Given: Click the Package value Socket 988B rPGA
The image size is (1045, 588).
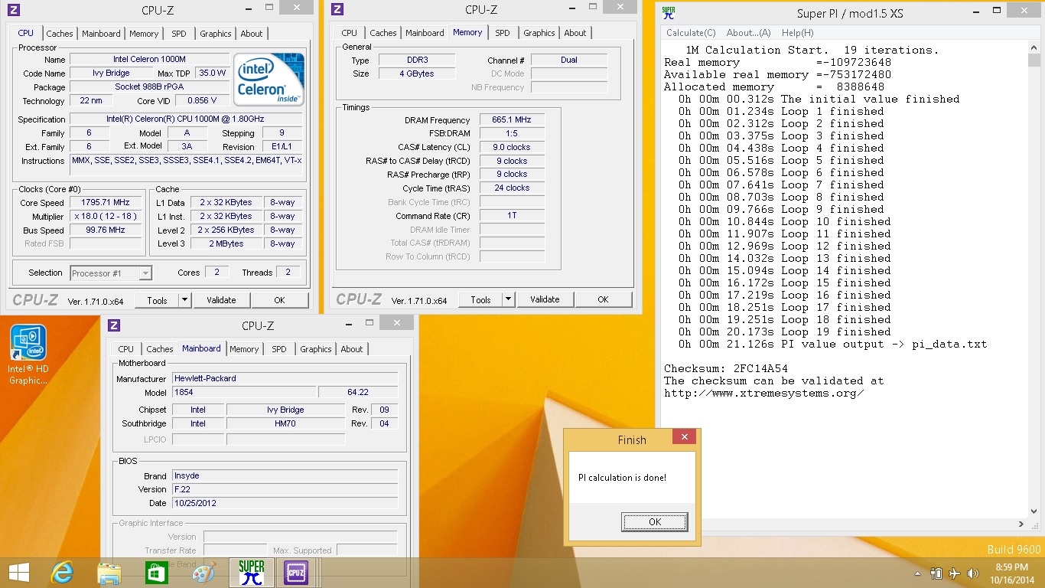Looking at the screenshot, I should pos(149,87).
